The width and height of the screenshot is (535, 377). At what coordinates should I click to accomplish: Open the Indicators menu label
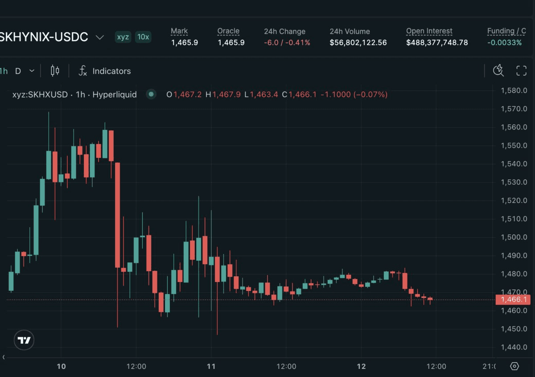point(111,71)
